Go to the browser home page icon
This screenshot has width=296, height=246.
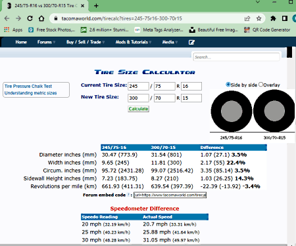(x=41, y=18)
